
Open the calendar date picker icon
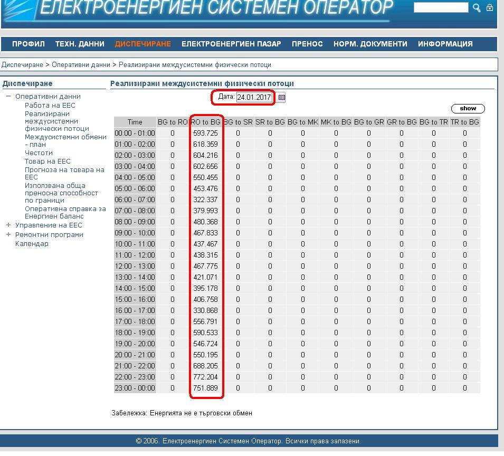[x=282, y=97]
